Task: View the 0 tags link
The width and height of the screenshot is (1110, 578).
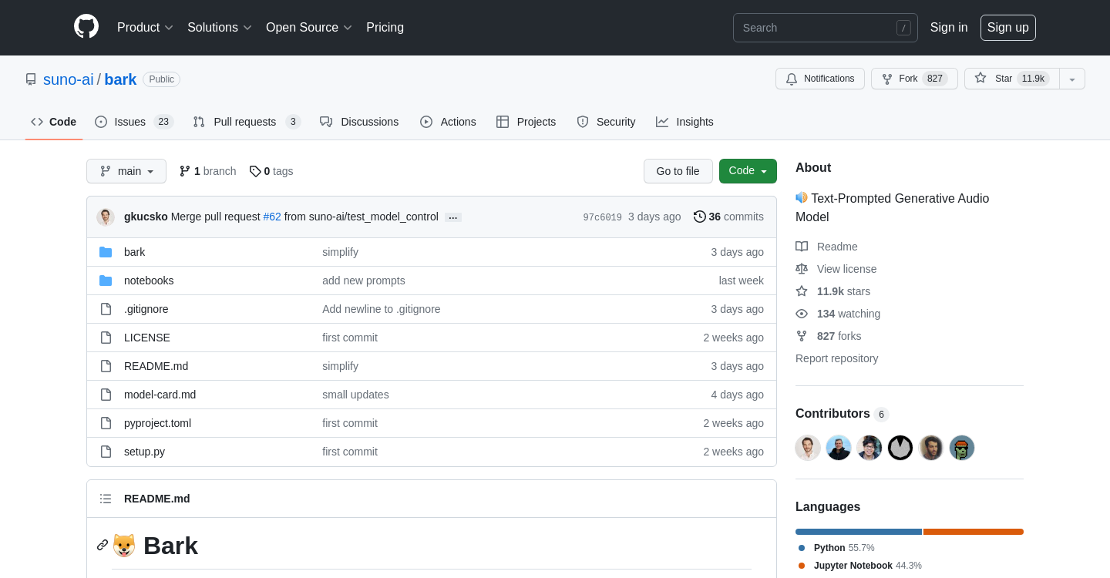Action: click(271, 171)
